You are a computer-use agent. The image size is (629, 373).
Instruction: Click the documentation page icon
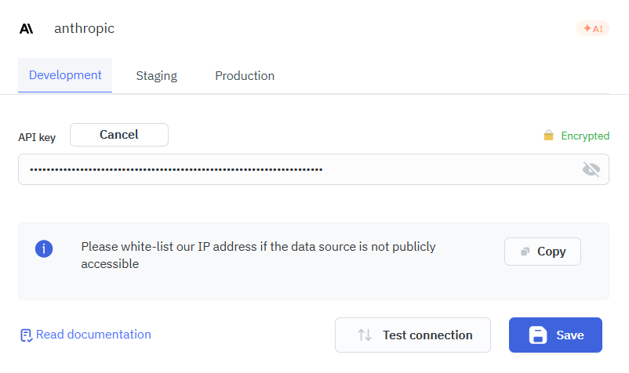tap(26, 335)
